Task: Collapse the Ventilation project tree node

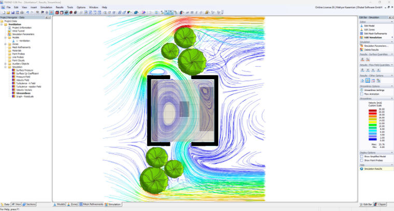Action: 2,24
